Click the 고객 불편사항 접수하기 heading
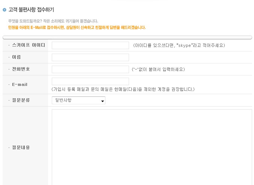This screenshot has width=254, height=185. [31, 9]
